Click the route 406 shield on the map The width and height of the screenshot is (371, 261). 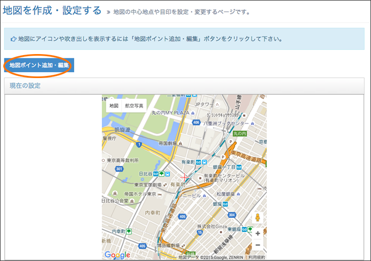[196, 122]
